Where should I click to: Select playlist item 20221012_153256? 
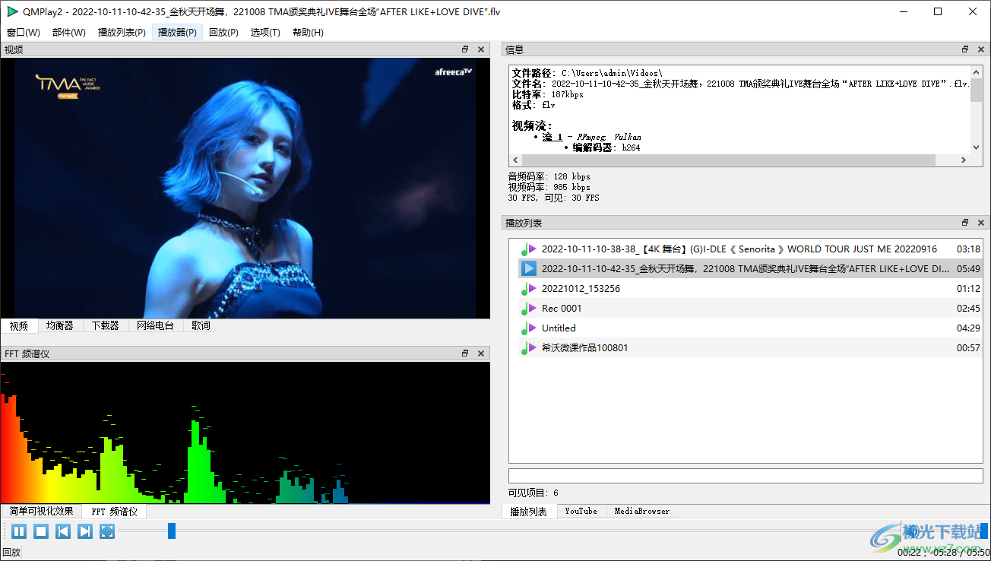749,288
